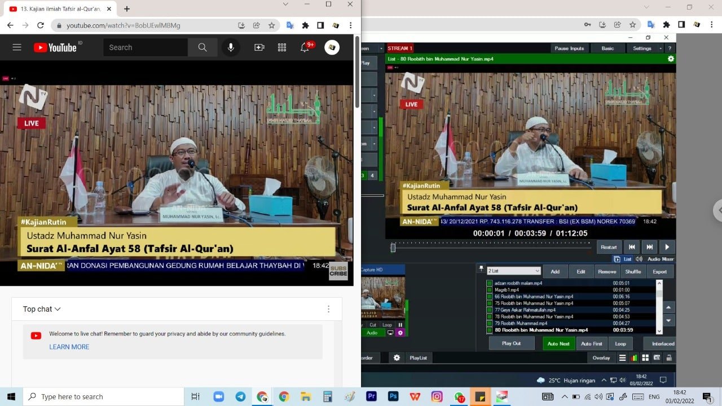The height and width of the screenshot is (406, 722).
Task: Open gear settings for the List input
Action: pyautogui.click(x=671, y=59)
